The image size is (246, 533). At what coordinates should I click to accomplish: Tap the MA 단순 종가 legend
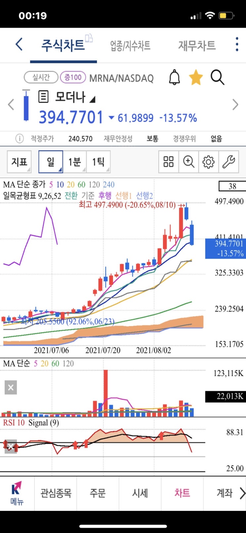[x=24, y=184]
